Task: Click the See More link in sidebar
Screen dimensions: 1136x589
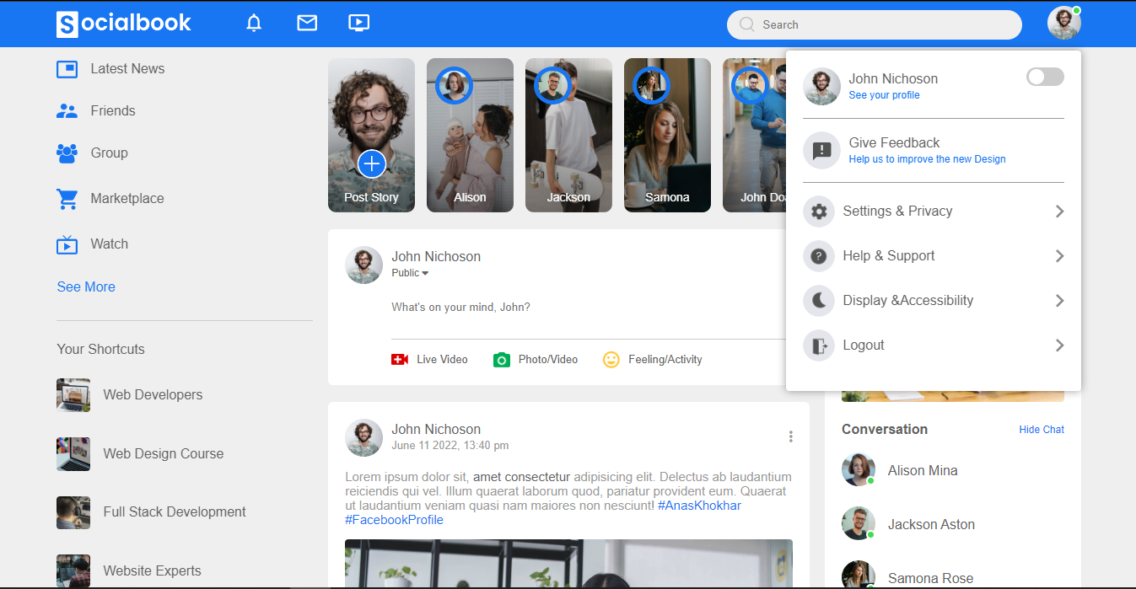Action: pyautogui.click(x=86, y=287)
